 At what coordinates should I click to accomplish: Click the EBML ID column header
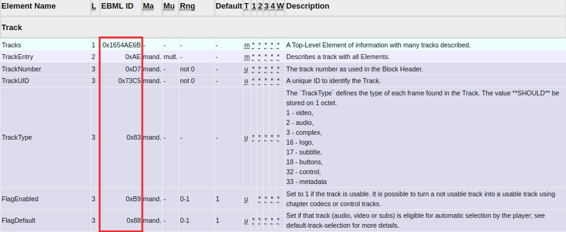(117, 6)
